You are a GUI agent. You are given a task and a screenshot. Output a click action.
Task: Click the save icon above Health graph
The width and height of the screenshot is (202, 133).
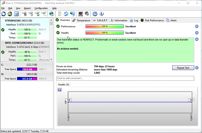[x=60, y=90]
